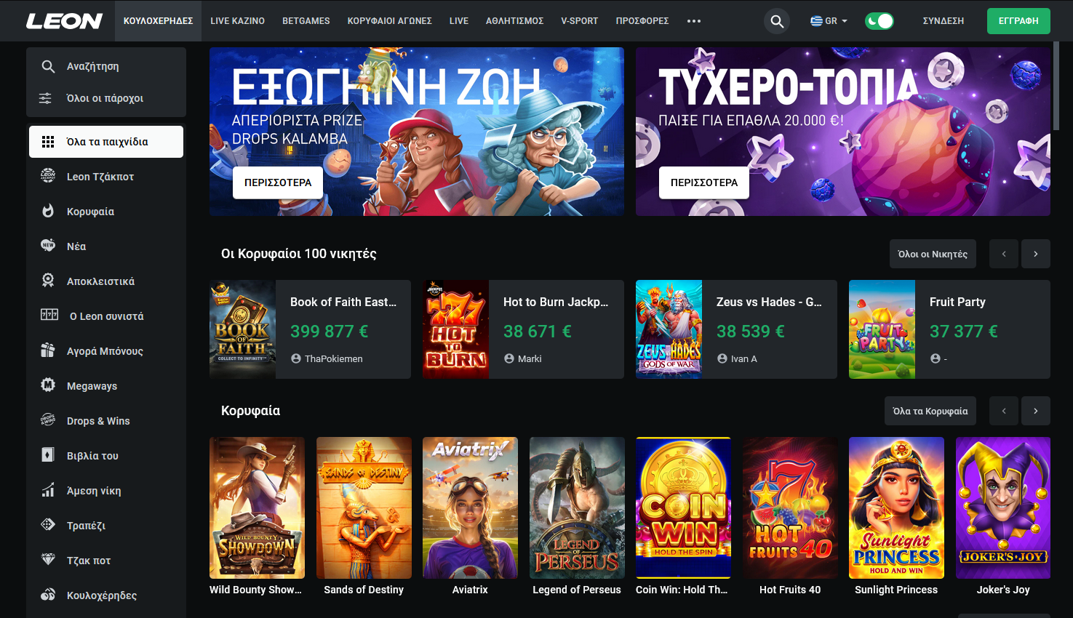This screenshot has height=618, width=1073.
Task: Click the LEON logo
Action: (x=64, y=21)
